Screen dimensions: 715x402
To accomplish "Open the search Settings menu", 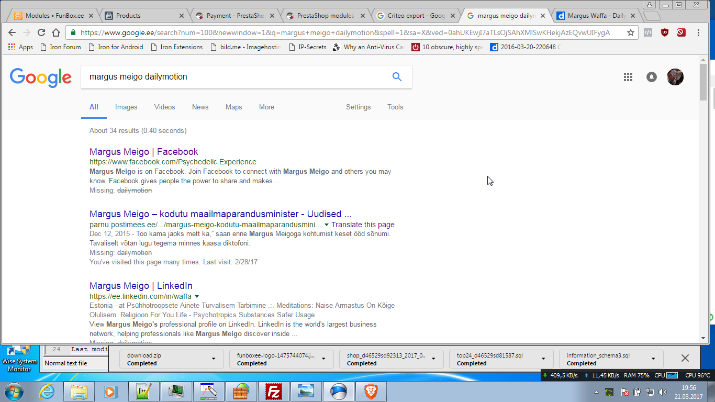I will pos(358,107).
